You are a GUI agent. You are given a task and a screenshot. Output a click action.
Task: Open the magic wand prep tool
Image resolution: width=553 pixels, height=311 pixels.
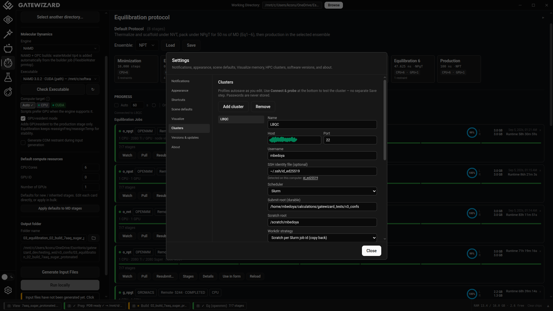(x=8, y=34)
